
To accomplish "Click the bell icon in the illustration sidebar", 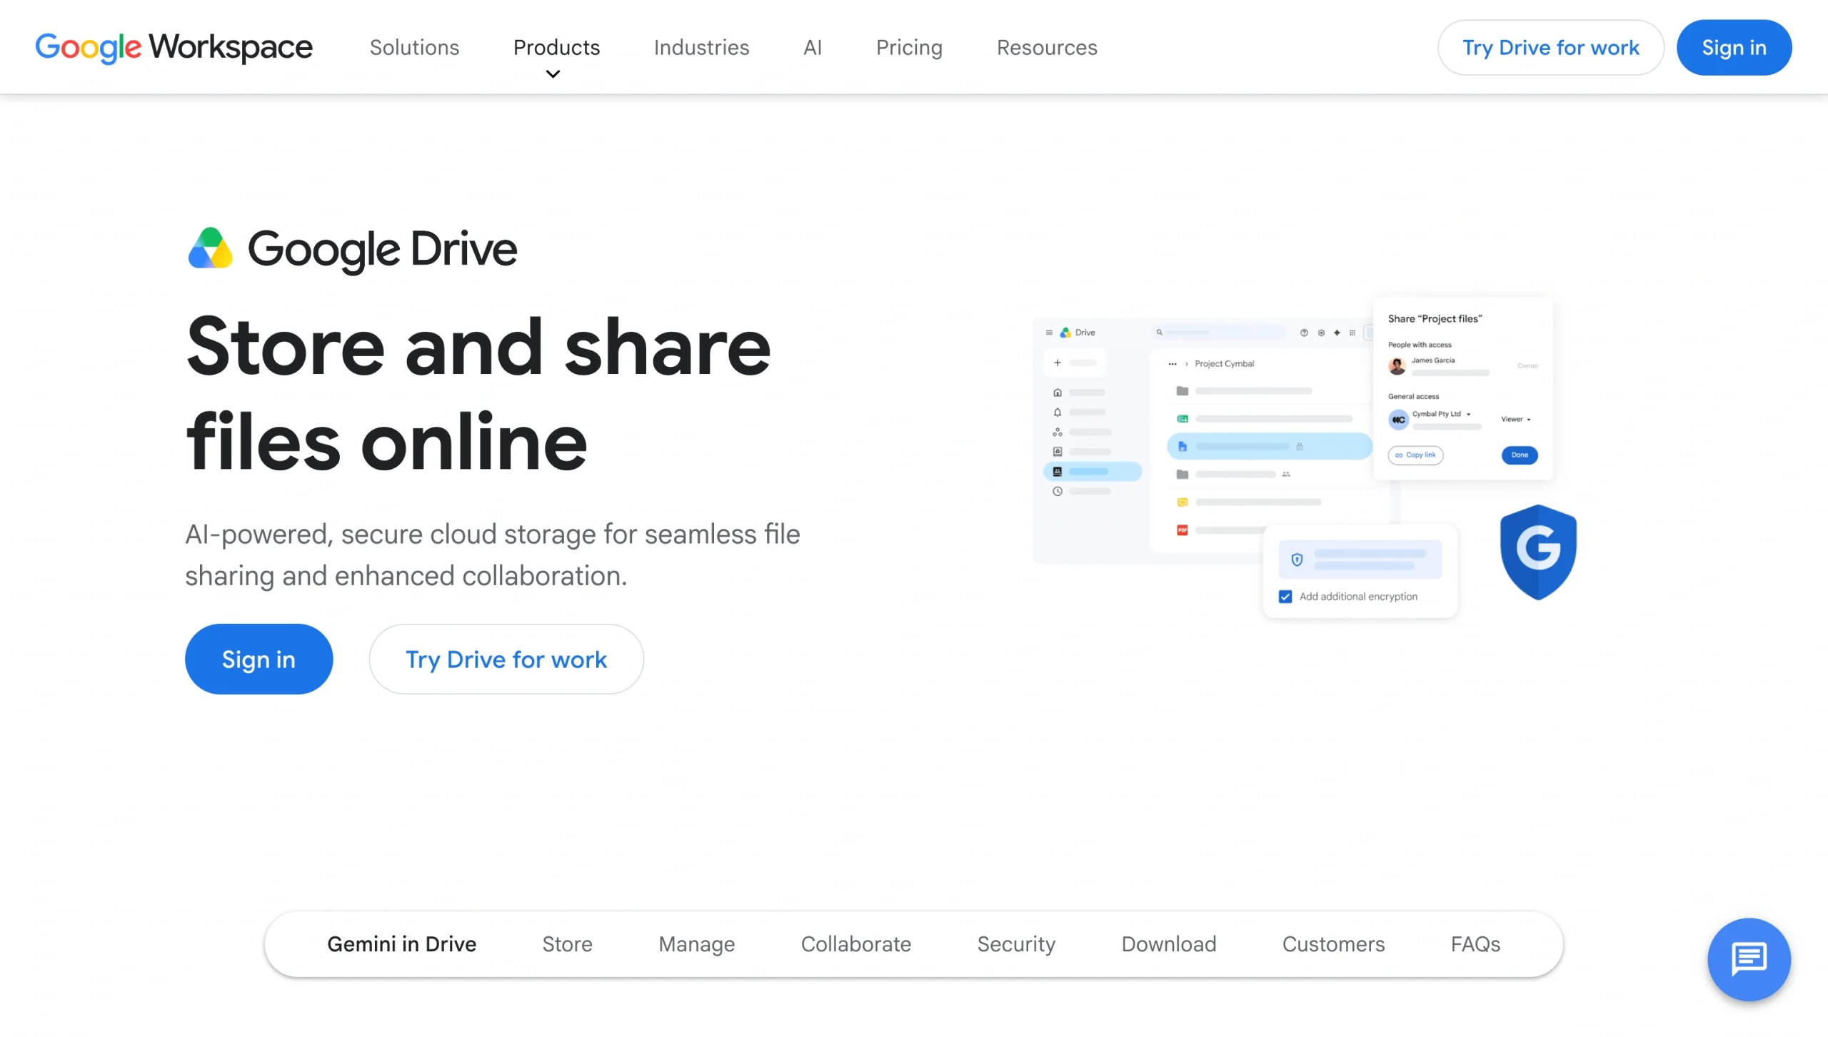I will 1058,412.
